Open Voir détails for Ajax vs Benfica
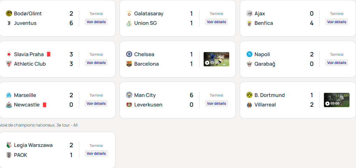Viewport: 356px width, 168px height. [x=337, y=22]
